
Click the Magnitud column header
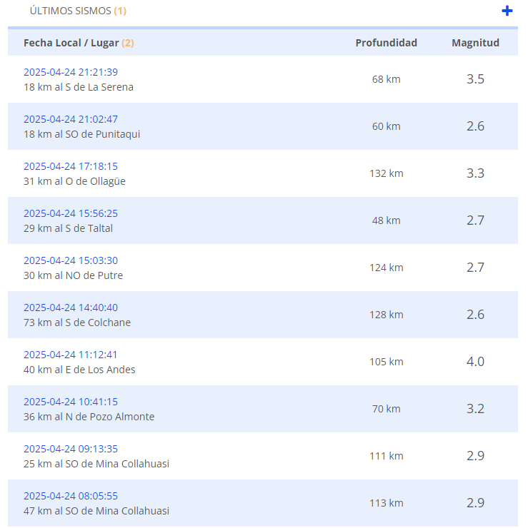pyautogui.click(x=475, y=43)
